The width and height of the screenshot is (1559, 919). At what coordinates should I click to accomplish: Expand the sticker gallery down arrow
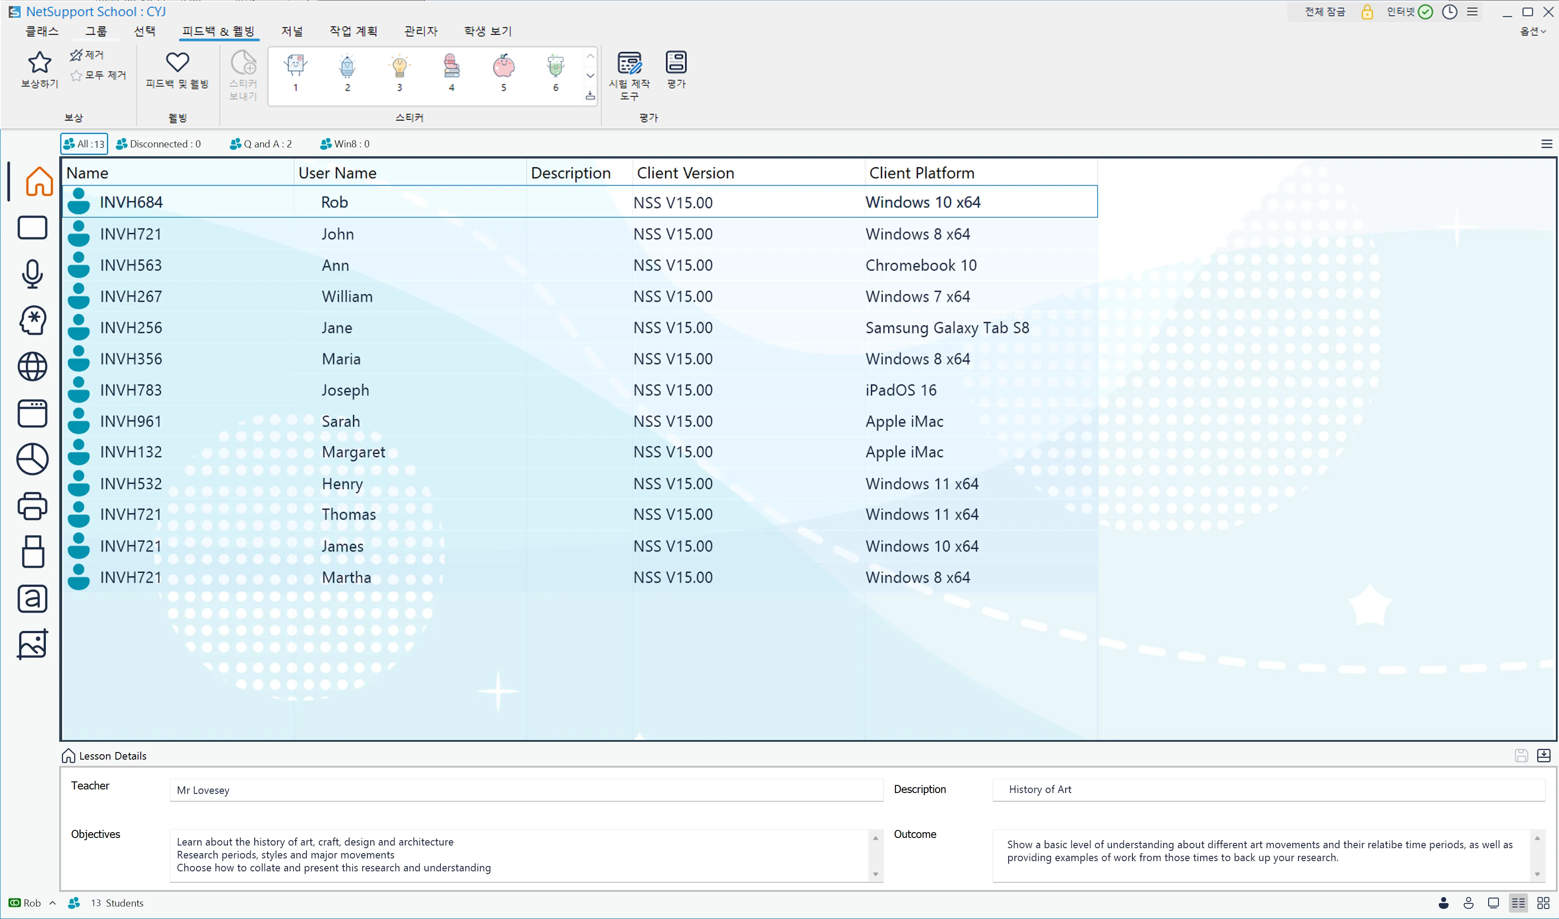[x=590, y=76]
